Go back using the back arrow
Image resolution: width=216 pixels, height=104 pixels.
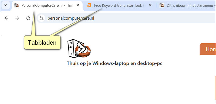tap(6, 18)
